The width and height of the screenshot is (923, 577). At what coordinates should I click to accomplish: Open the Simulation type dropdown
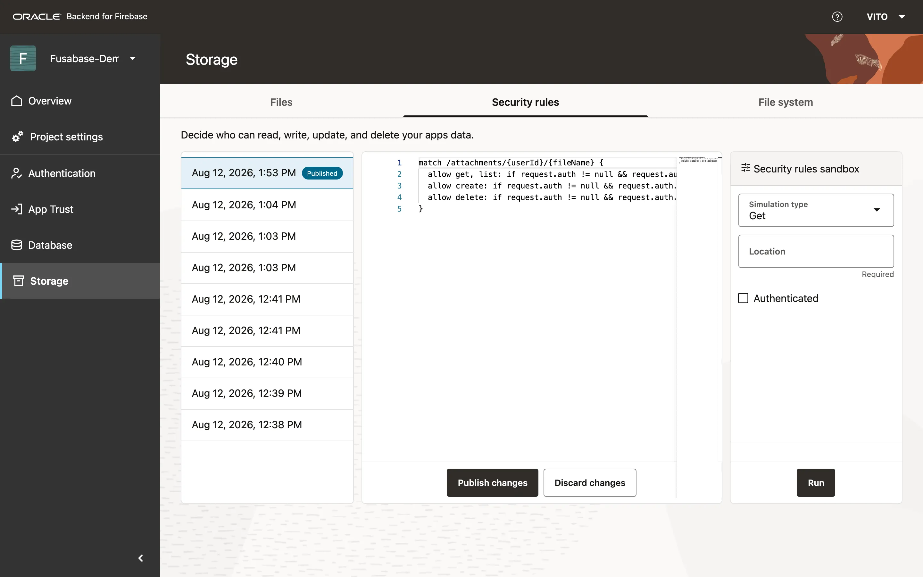tap(816, 210)
